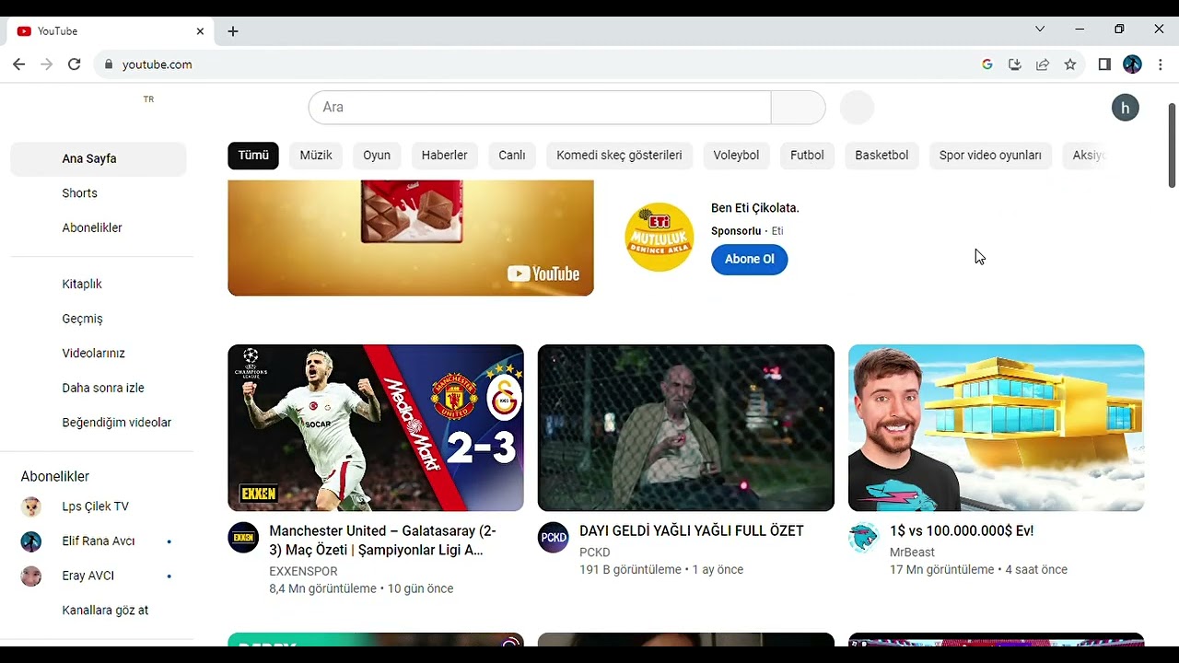This screenshot has height=663, width=1179.
Task: Open the MrBeast house video thumbnail
Action: tap(997, 428)
